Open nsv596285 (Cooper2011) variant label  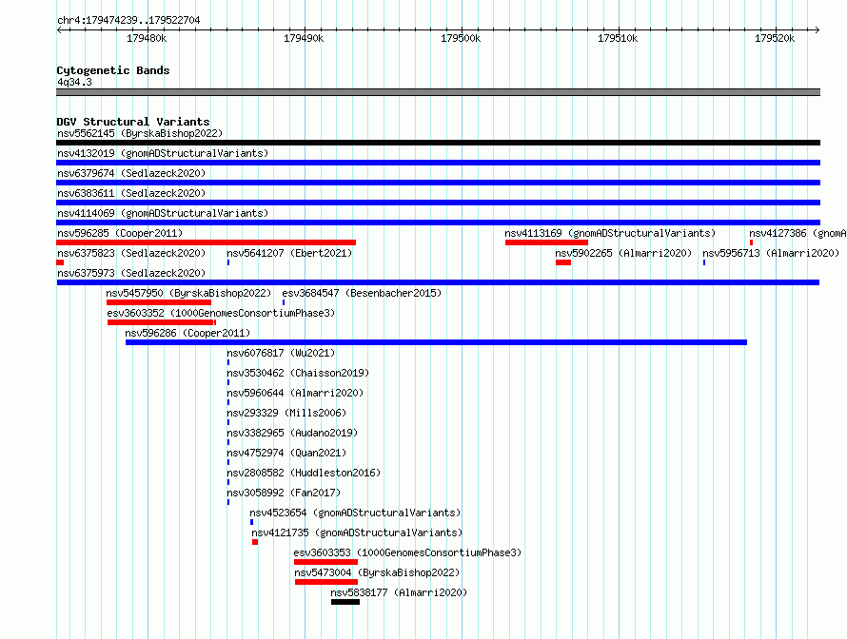[x=120, y=233]
